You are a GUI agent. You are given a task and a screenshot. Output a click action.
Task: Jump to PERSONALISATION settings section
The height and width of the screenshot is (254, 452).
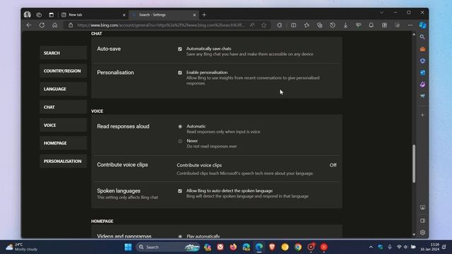pyautogui.click(x=63, y=162)
